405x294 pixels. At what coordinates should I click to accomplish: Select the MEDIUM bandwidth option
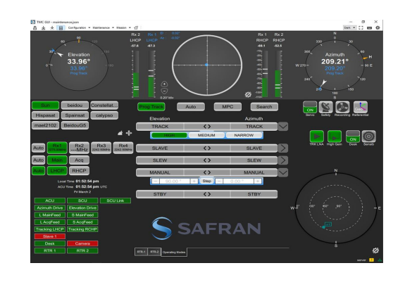pos(206,135)
